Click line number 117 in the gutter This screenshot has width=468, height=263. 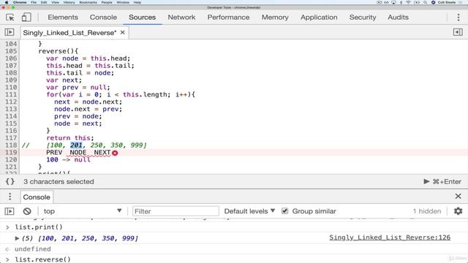11,138
